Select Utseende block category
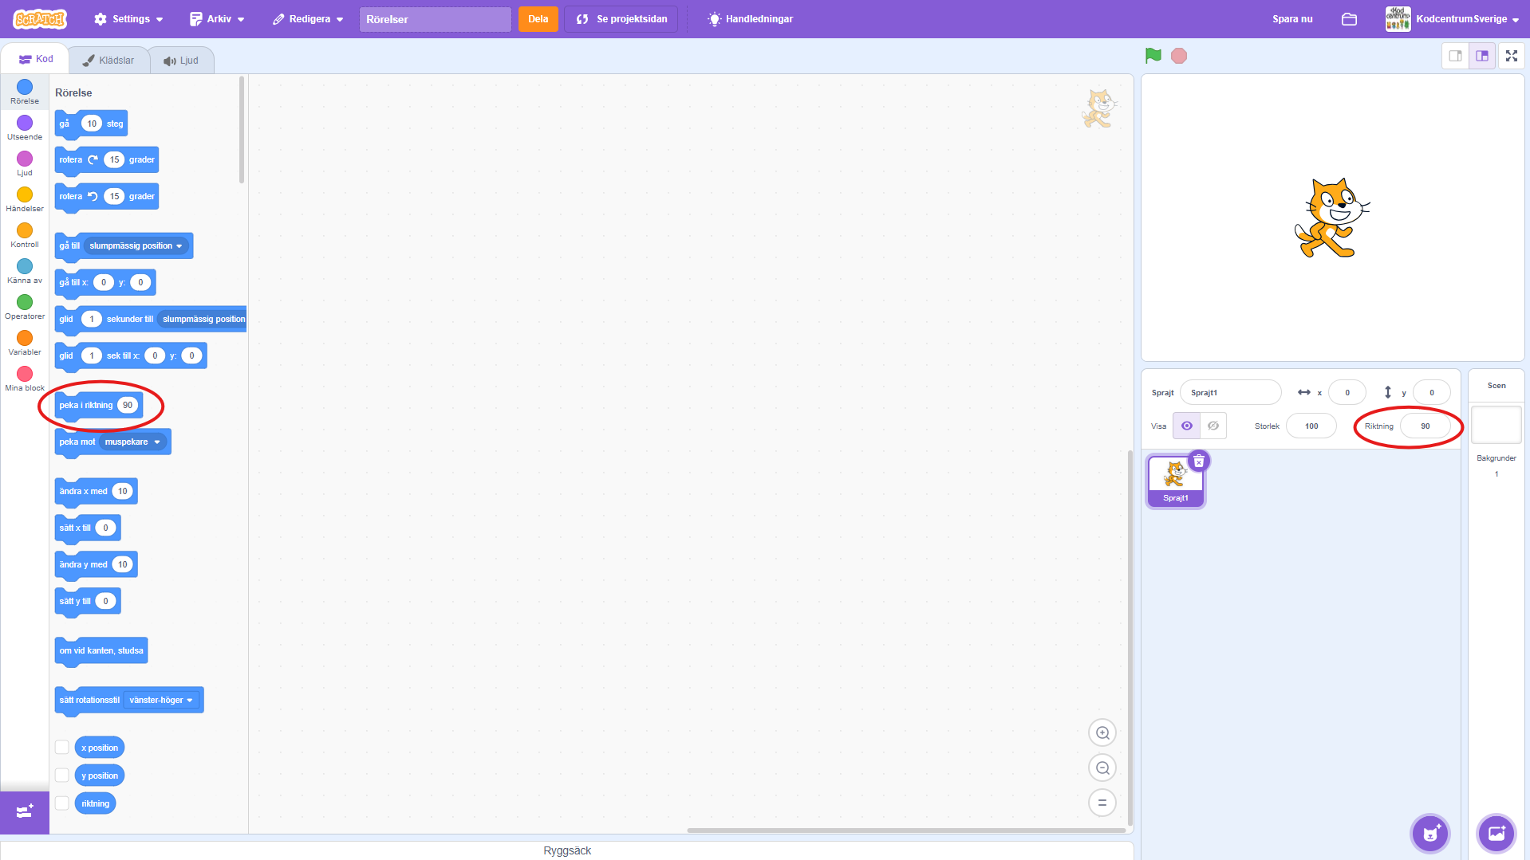The height and width of the screenshot is (860, 1530). click(x=25, y=128)
